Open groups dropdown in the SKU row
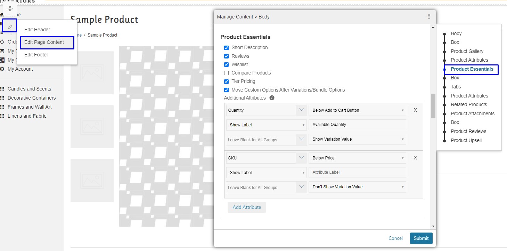The image size is (507, 251). tap(266, 187)
